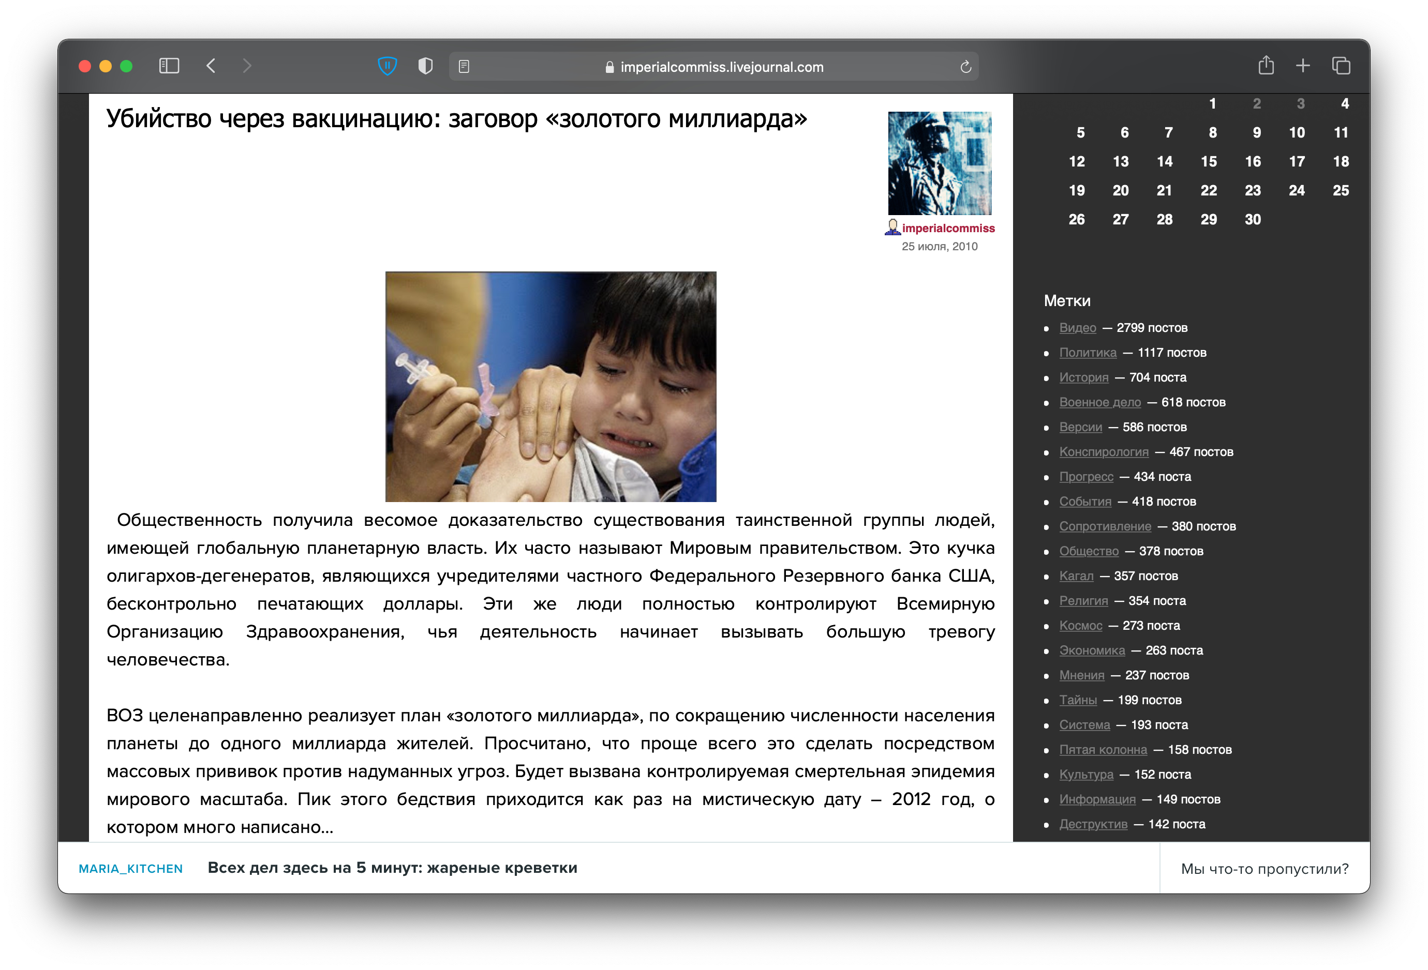Open the Share menu icon
1428x970 pixels.
(x=1266, y=65)
